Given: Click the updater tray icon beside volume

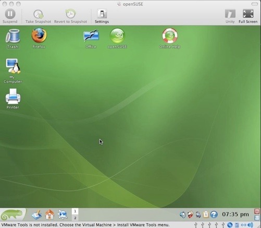Looking at the screenshot, I should 191,215.
